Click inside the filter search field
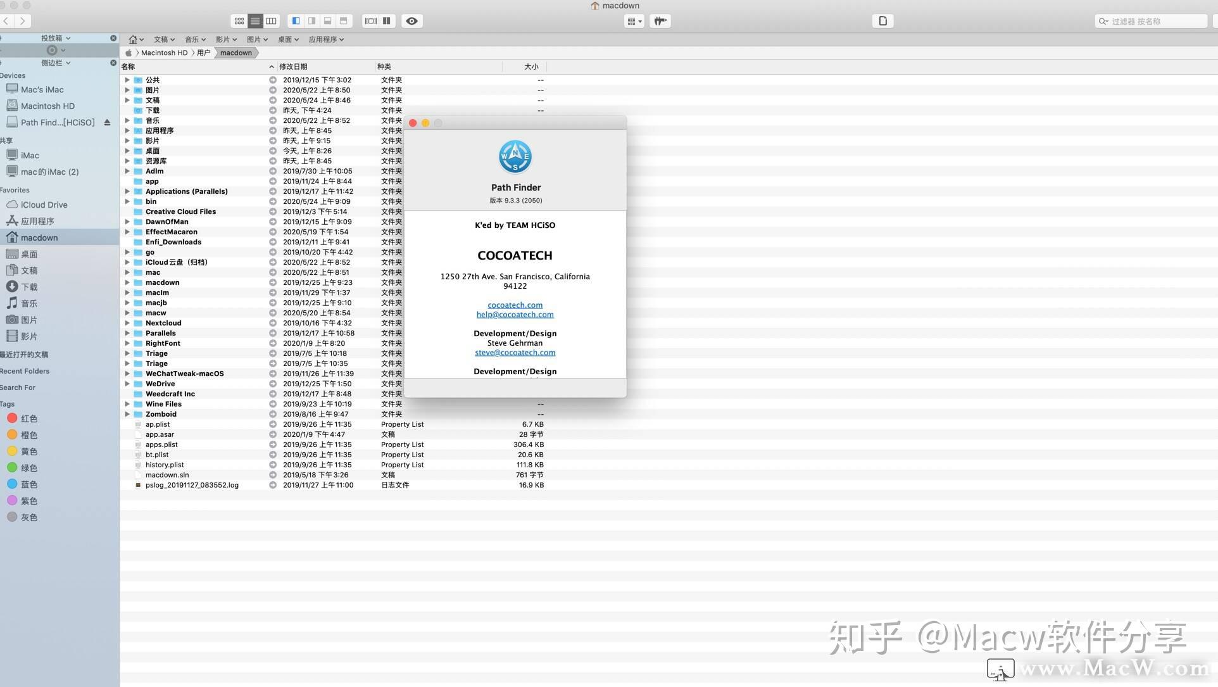 click(1152, 21)
